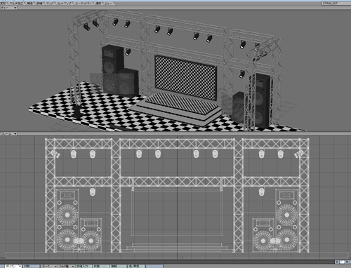Select the セットアップ tab
351x268 pixels.
[65, 4]
